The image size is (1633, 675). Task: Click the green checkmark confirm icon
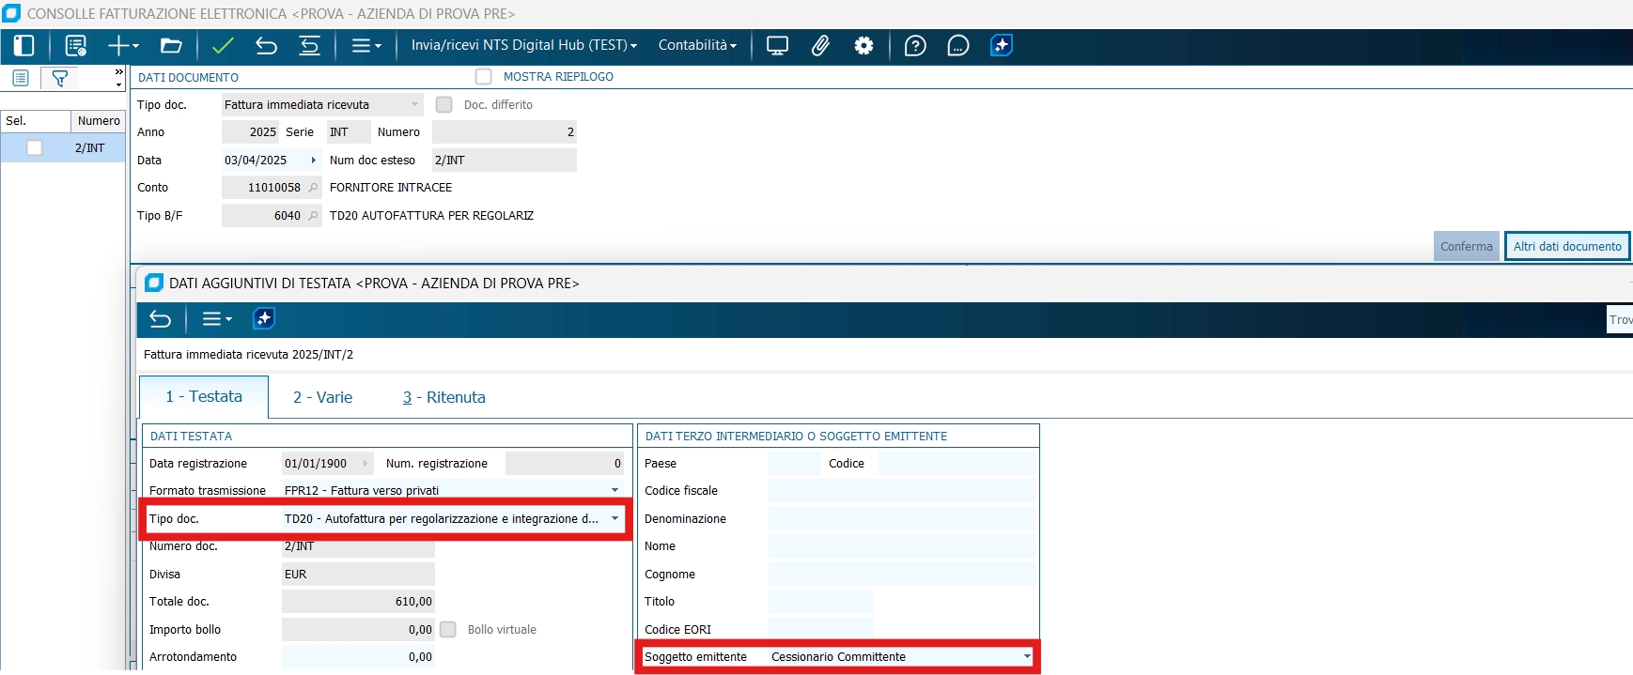pos(223,45)
